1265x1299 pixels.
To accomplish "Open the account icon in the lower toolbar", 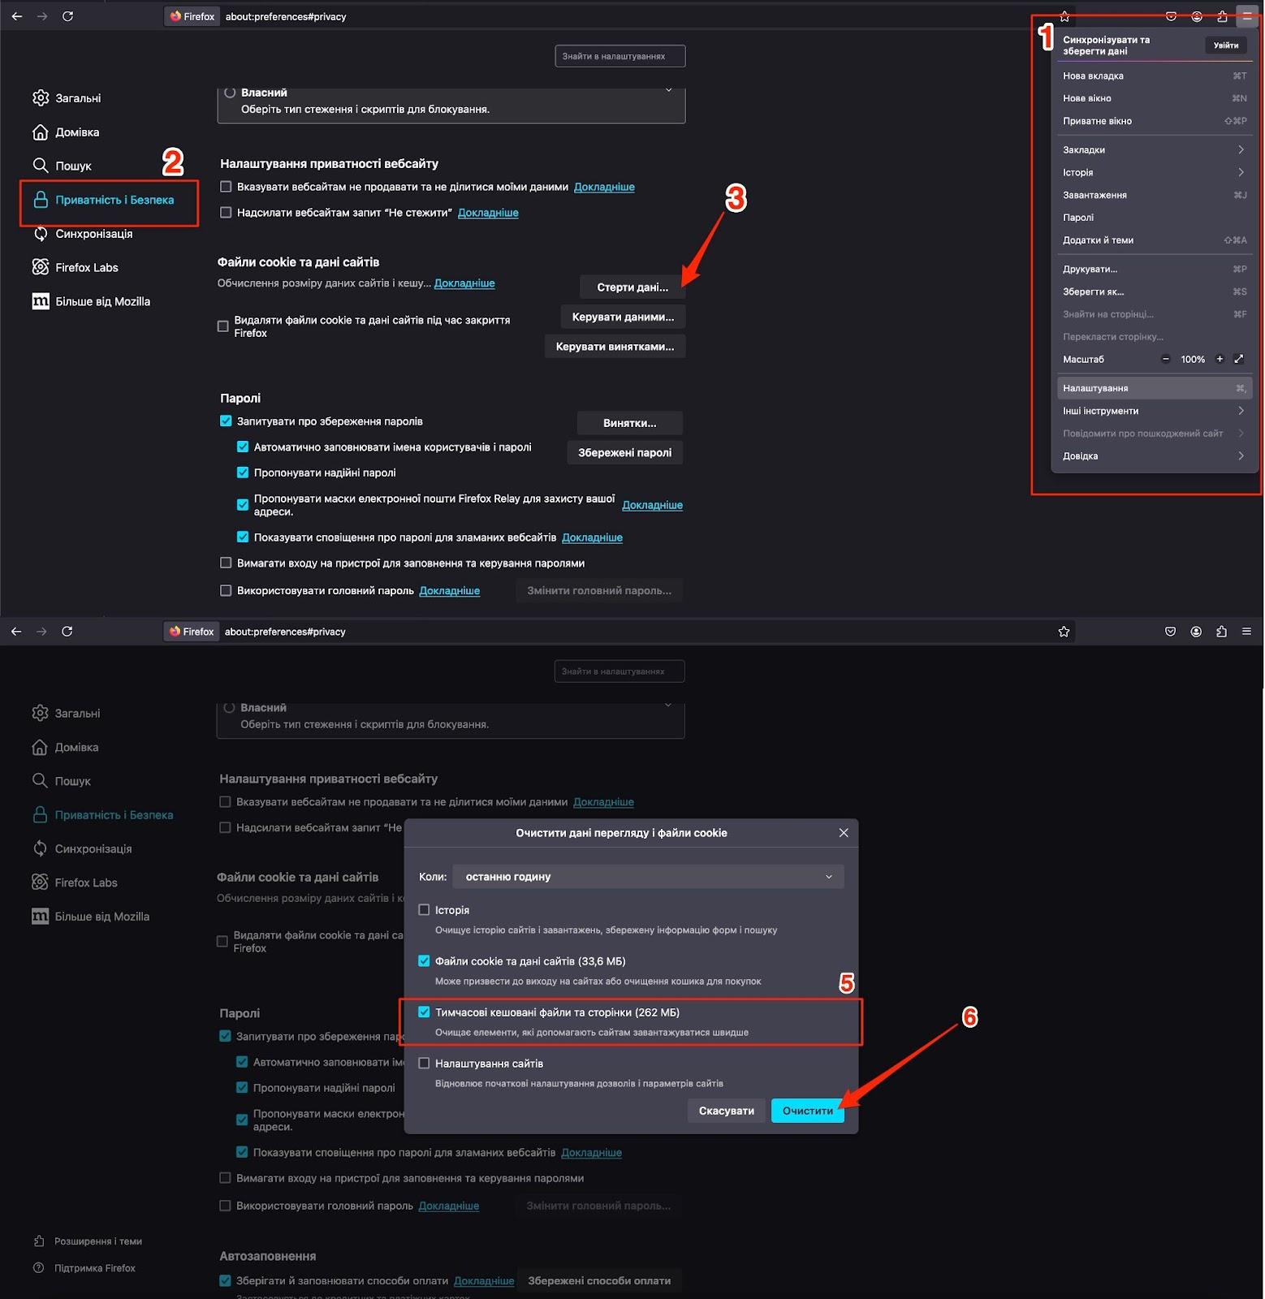I will (1196, 632).
